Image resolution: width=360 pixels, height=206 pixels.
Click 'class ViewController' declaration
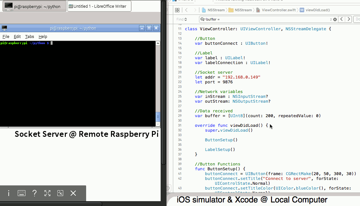tap(258, 29)
